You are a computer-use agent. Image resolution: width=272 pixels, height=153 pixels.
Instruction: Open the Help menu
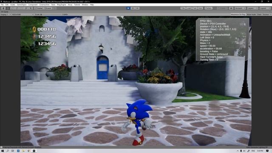(92, 5)
